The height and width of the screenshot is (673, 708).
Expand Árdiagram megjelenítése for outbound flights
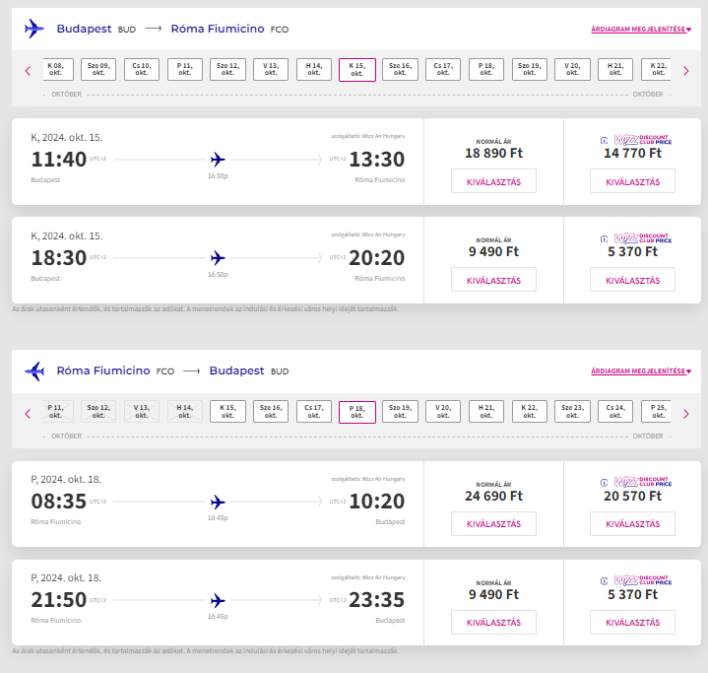[641, 31]
